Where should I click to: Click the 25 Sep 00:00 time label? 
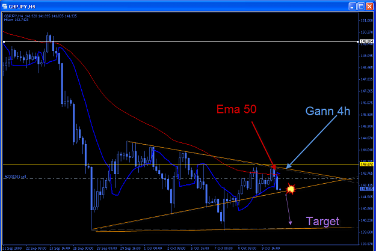84,248
